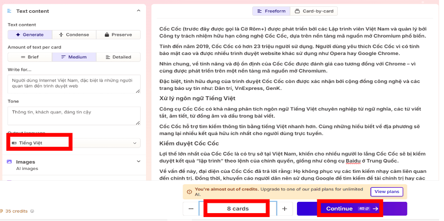444x221 pixels.
Task: Collapse the Text content section
Action: click(x=138, y=11)
